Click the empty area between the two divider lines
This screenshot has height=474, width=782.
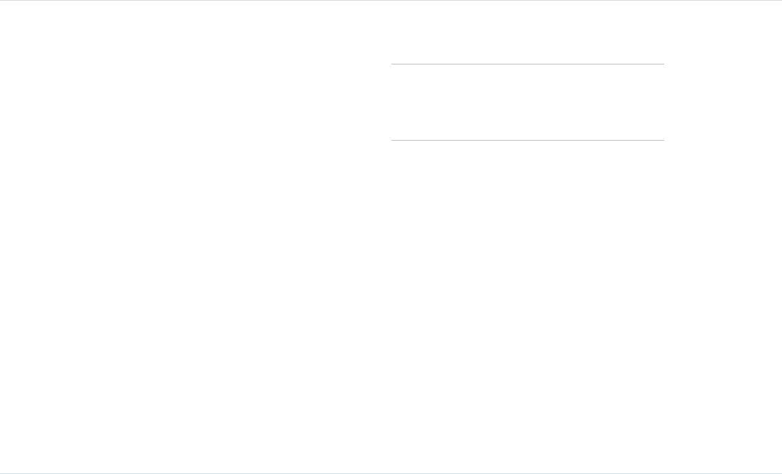click(x=527, y=102)
